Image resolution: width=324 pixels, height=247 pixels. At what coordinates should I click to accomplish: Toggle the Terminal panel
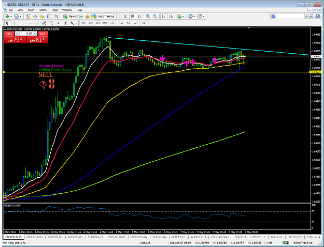click(49, 16)
